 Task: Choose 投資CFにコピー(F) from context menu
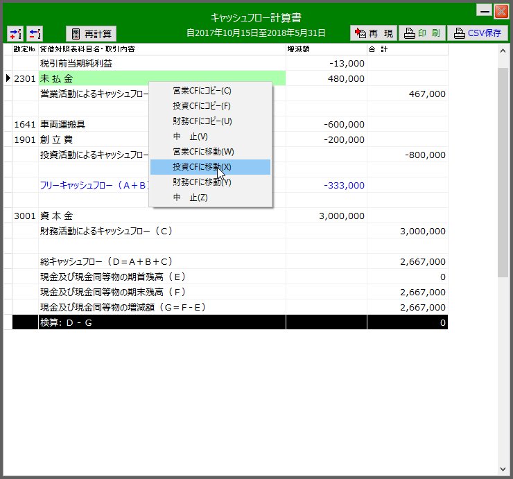pyautogui.click(x=202, y=106)
